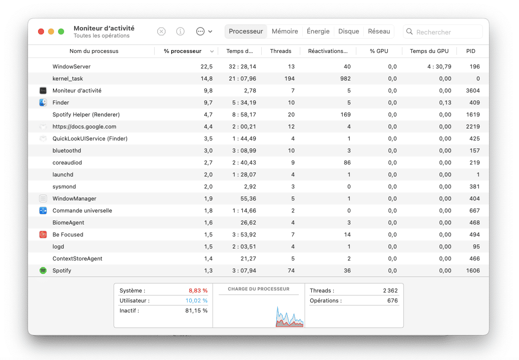Viewport: 519px width, 360px height.
Task: Click the green full-screen window button
Action: point(61,31)
